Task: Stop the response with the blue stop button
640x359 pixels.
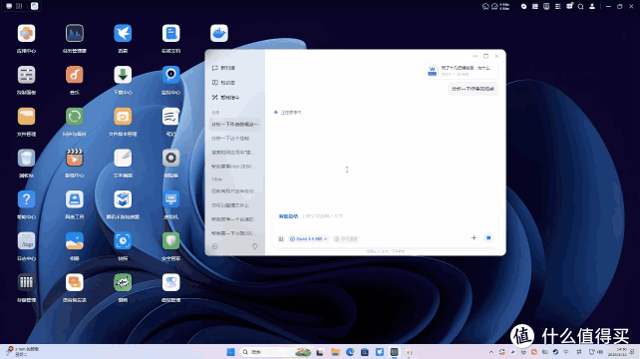Action: [x=488, y=237]
